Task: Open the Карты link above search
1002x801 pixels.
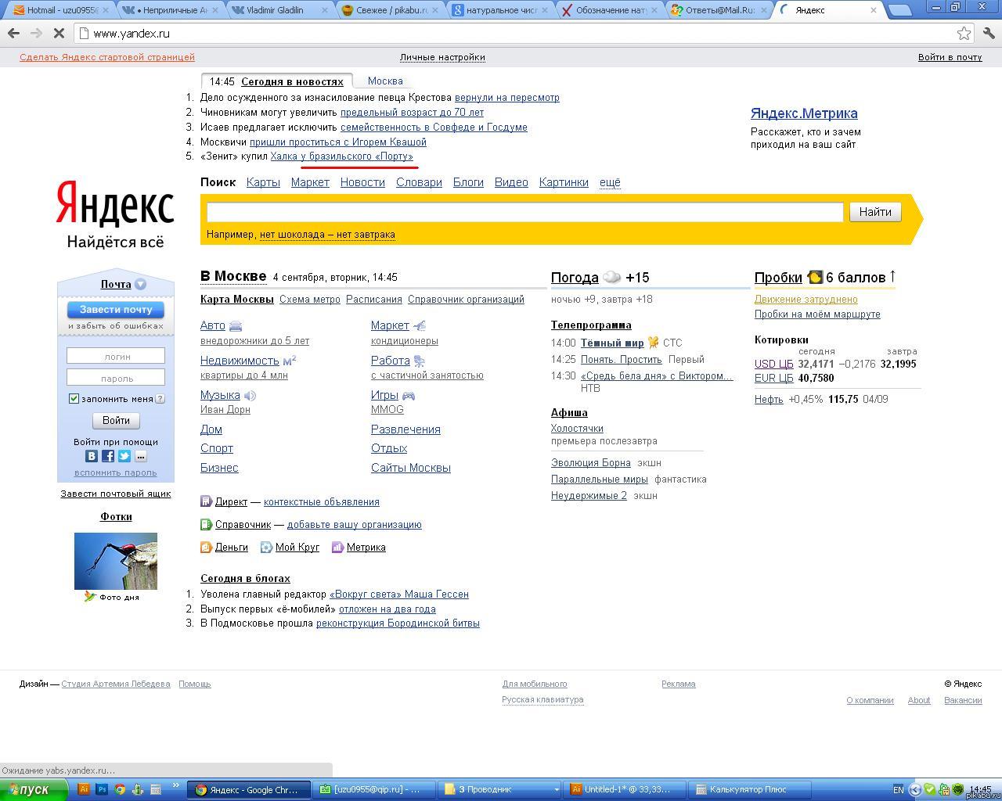Action: point(263,182)
